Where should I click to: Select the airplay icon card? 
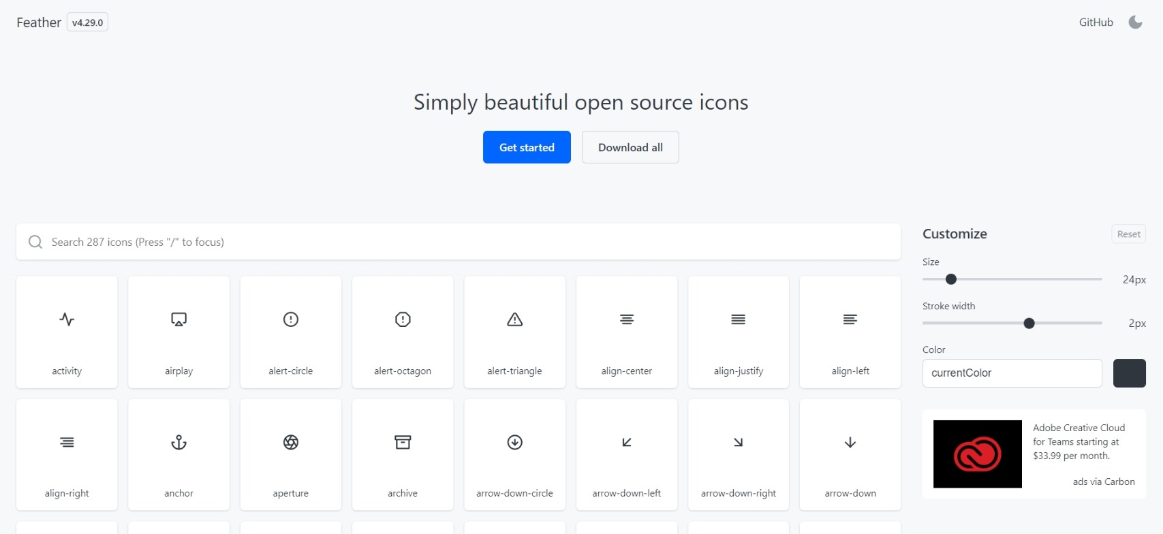point(179,332)
